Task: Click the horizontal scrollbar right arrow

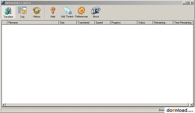Action: click(x=191, y=105)
